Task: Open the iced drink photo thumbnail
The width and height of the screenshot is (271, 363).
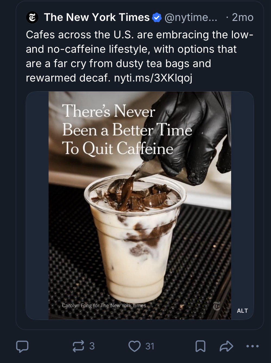Action: click(x=140, y=205)
